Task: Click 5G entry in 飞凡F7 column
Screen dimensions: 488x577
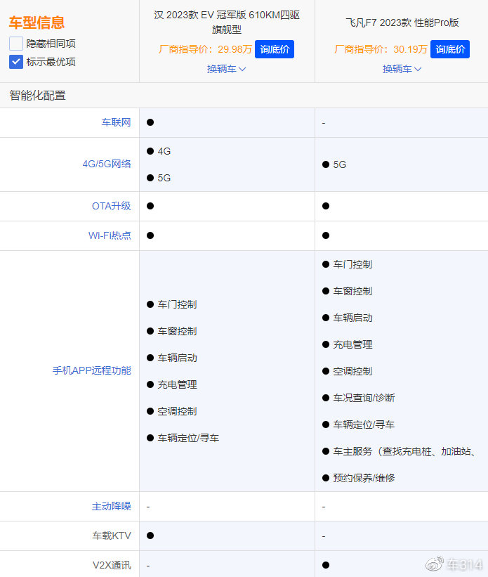Action: (339, 164)
